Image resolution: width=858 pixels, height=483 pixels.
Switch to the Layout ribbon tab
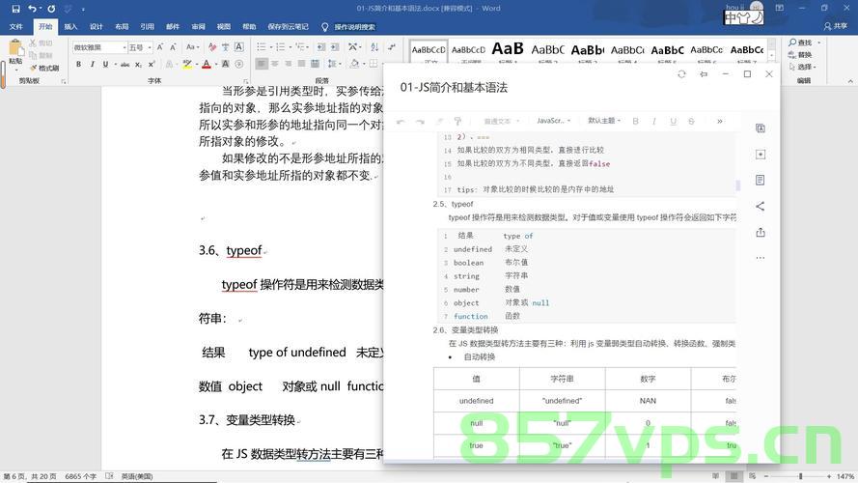pos(122,26)
